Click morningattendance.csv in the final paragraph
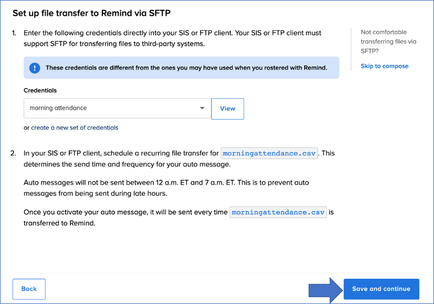 [278, 213]
